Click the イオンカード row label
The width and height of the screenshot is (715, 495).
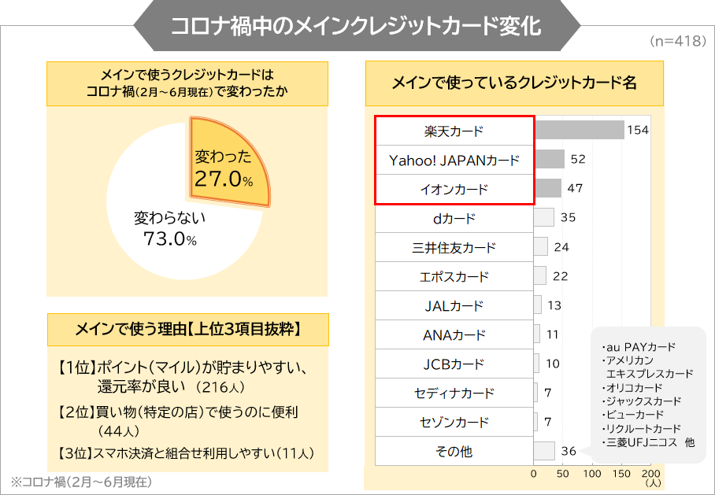point(454,189)
